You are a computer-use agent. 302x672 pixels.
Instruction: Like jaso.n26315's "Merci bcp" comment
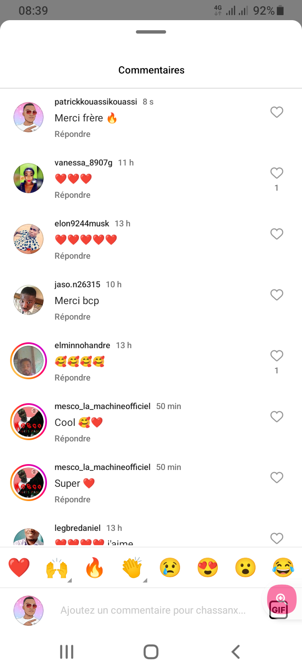(276, 295)
